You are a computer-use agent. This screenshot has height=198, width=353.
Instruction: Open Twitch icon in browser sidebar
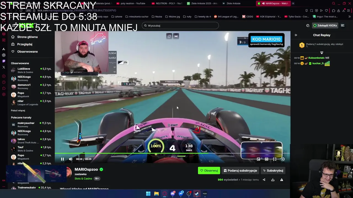click(x=4, y=61)
